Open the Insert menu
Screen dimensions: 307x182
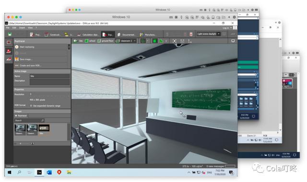[x=22, y=28]
